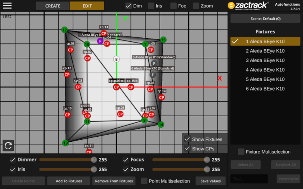303x189 pixels.
Task: Select calibration point cp.08
Action: tap(120, 114)
